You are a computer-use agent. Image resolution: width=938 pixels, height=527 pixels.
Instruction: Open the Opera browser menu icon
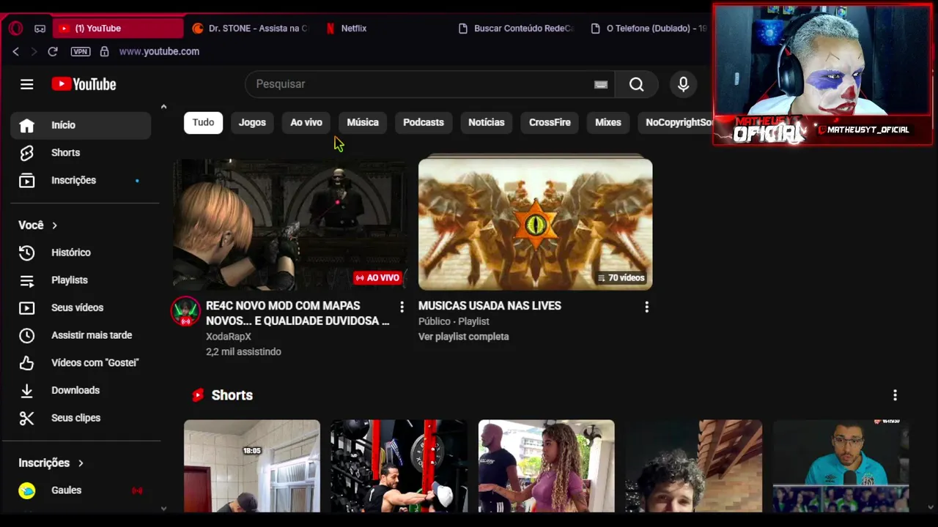tap(16, 29)
